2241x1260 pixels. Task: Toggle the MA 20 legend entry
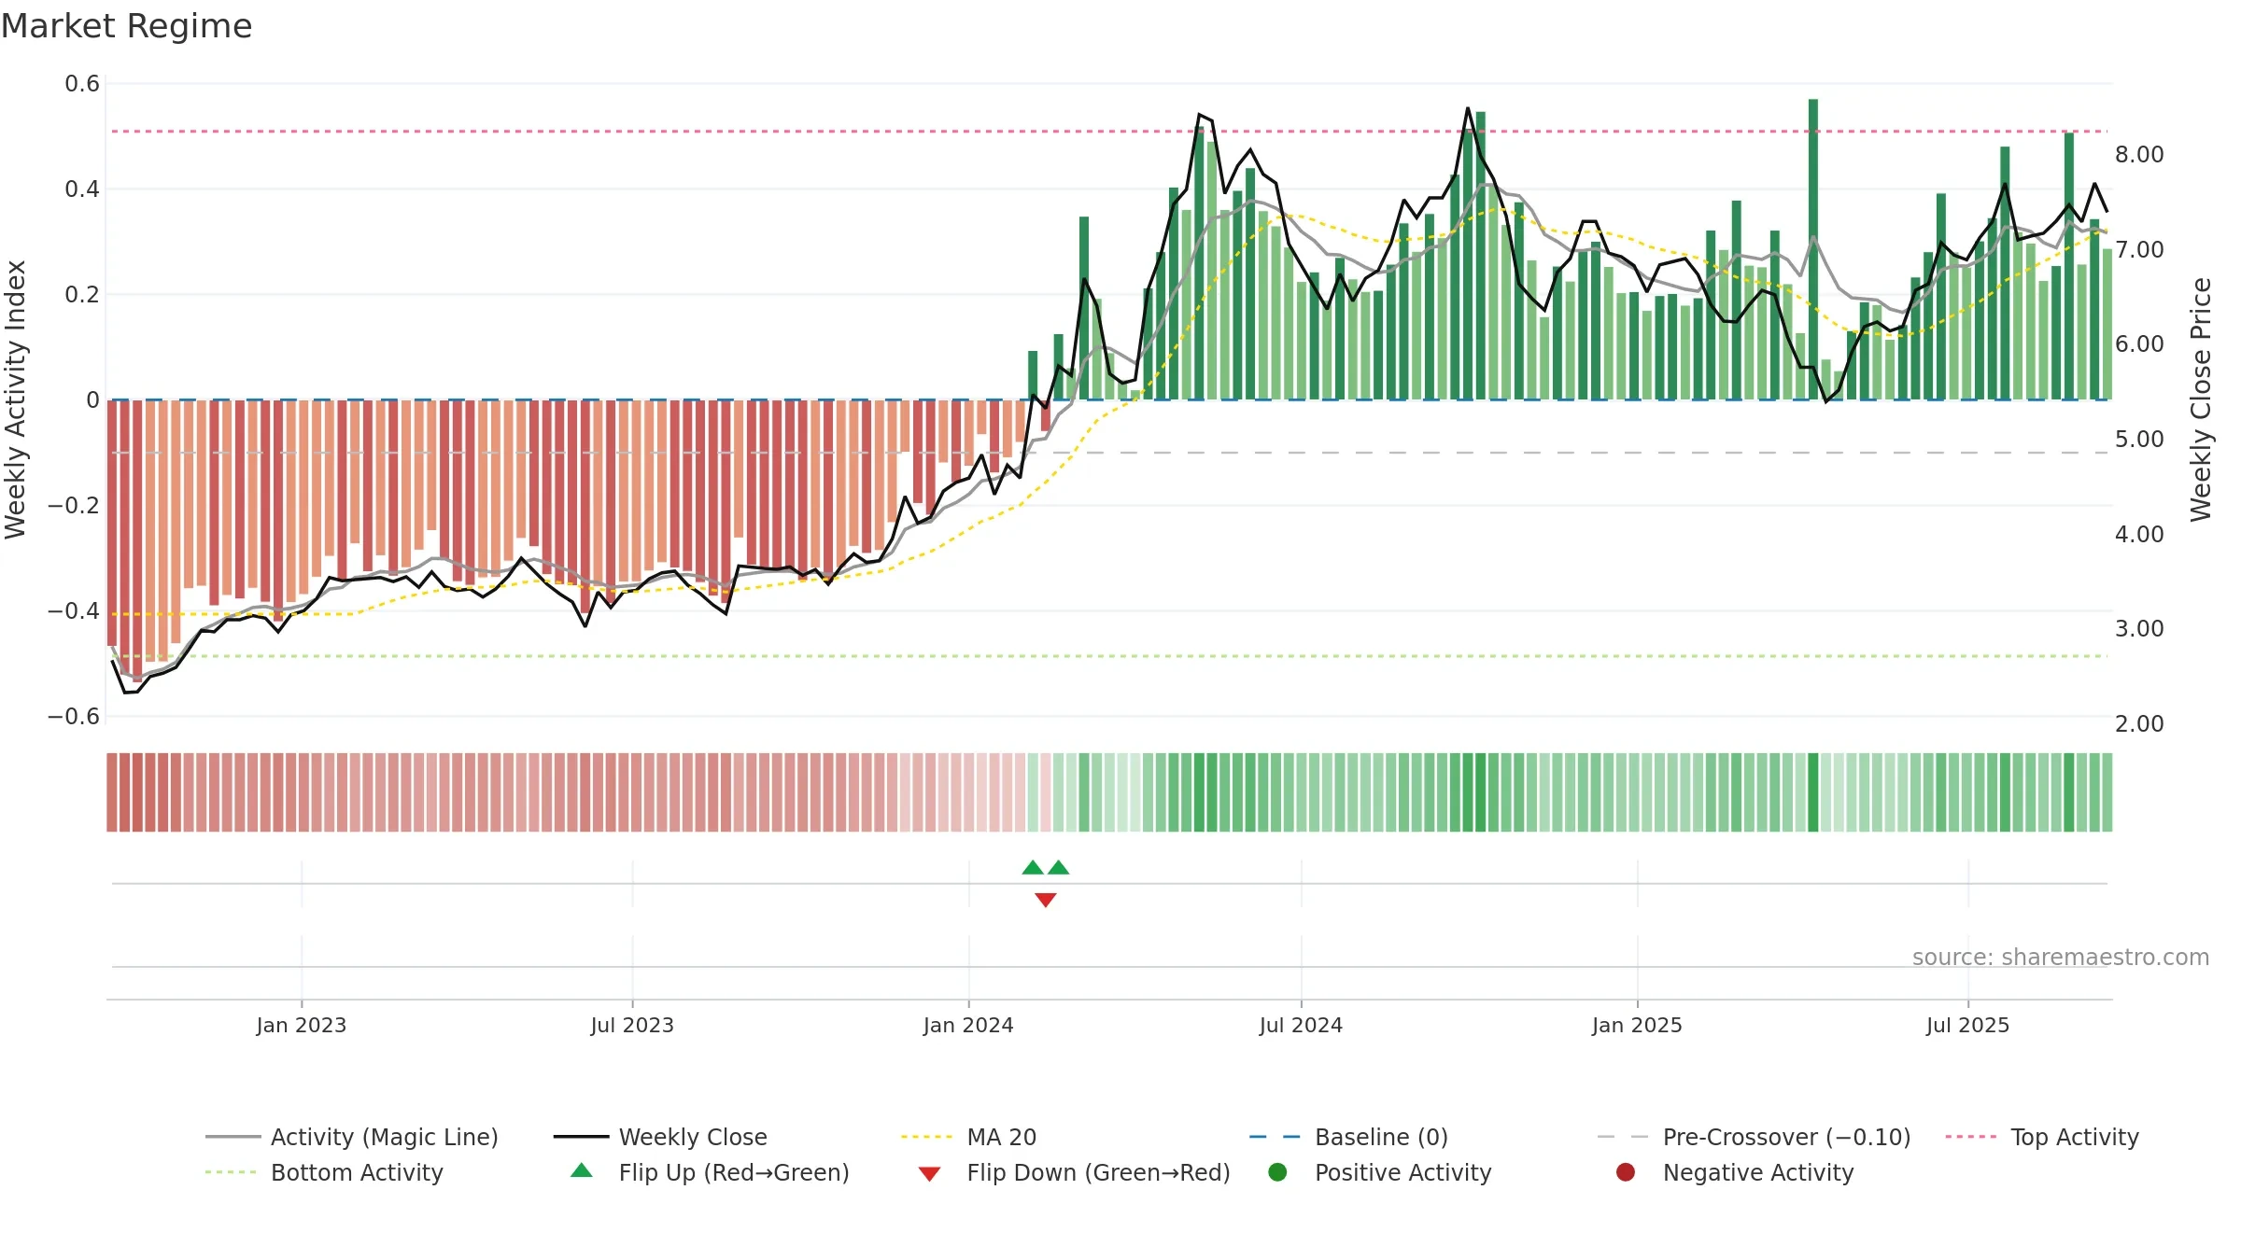968,1137
